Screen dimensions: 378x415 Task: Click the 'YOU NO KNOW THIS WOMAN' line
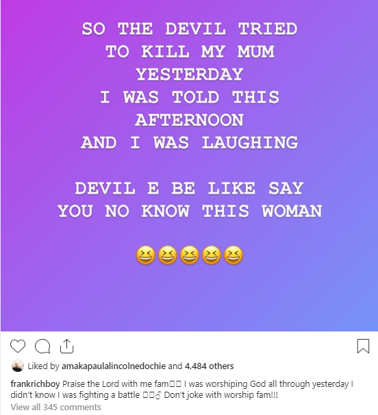pos(190,211)
